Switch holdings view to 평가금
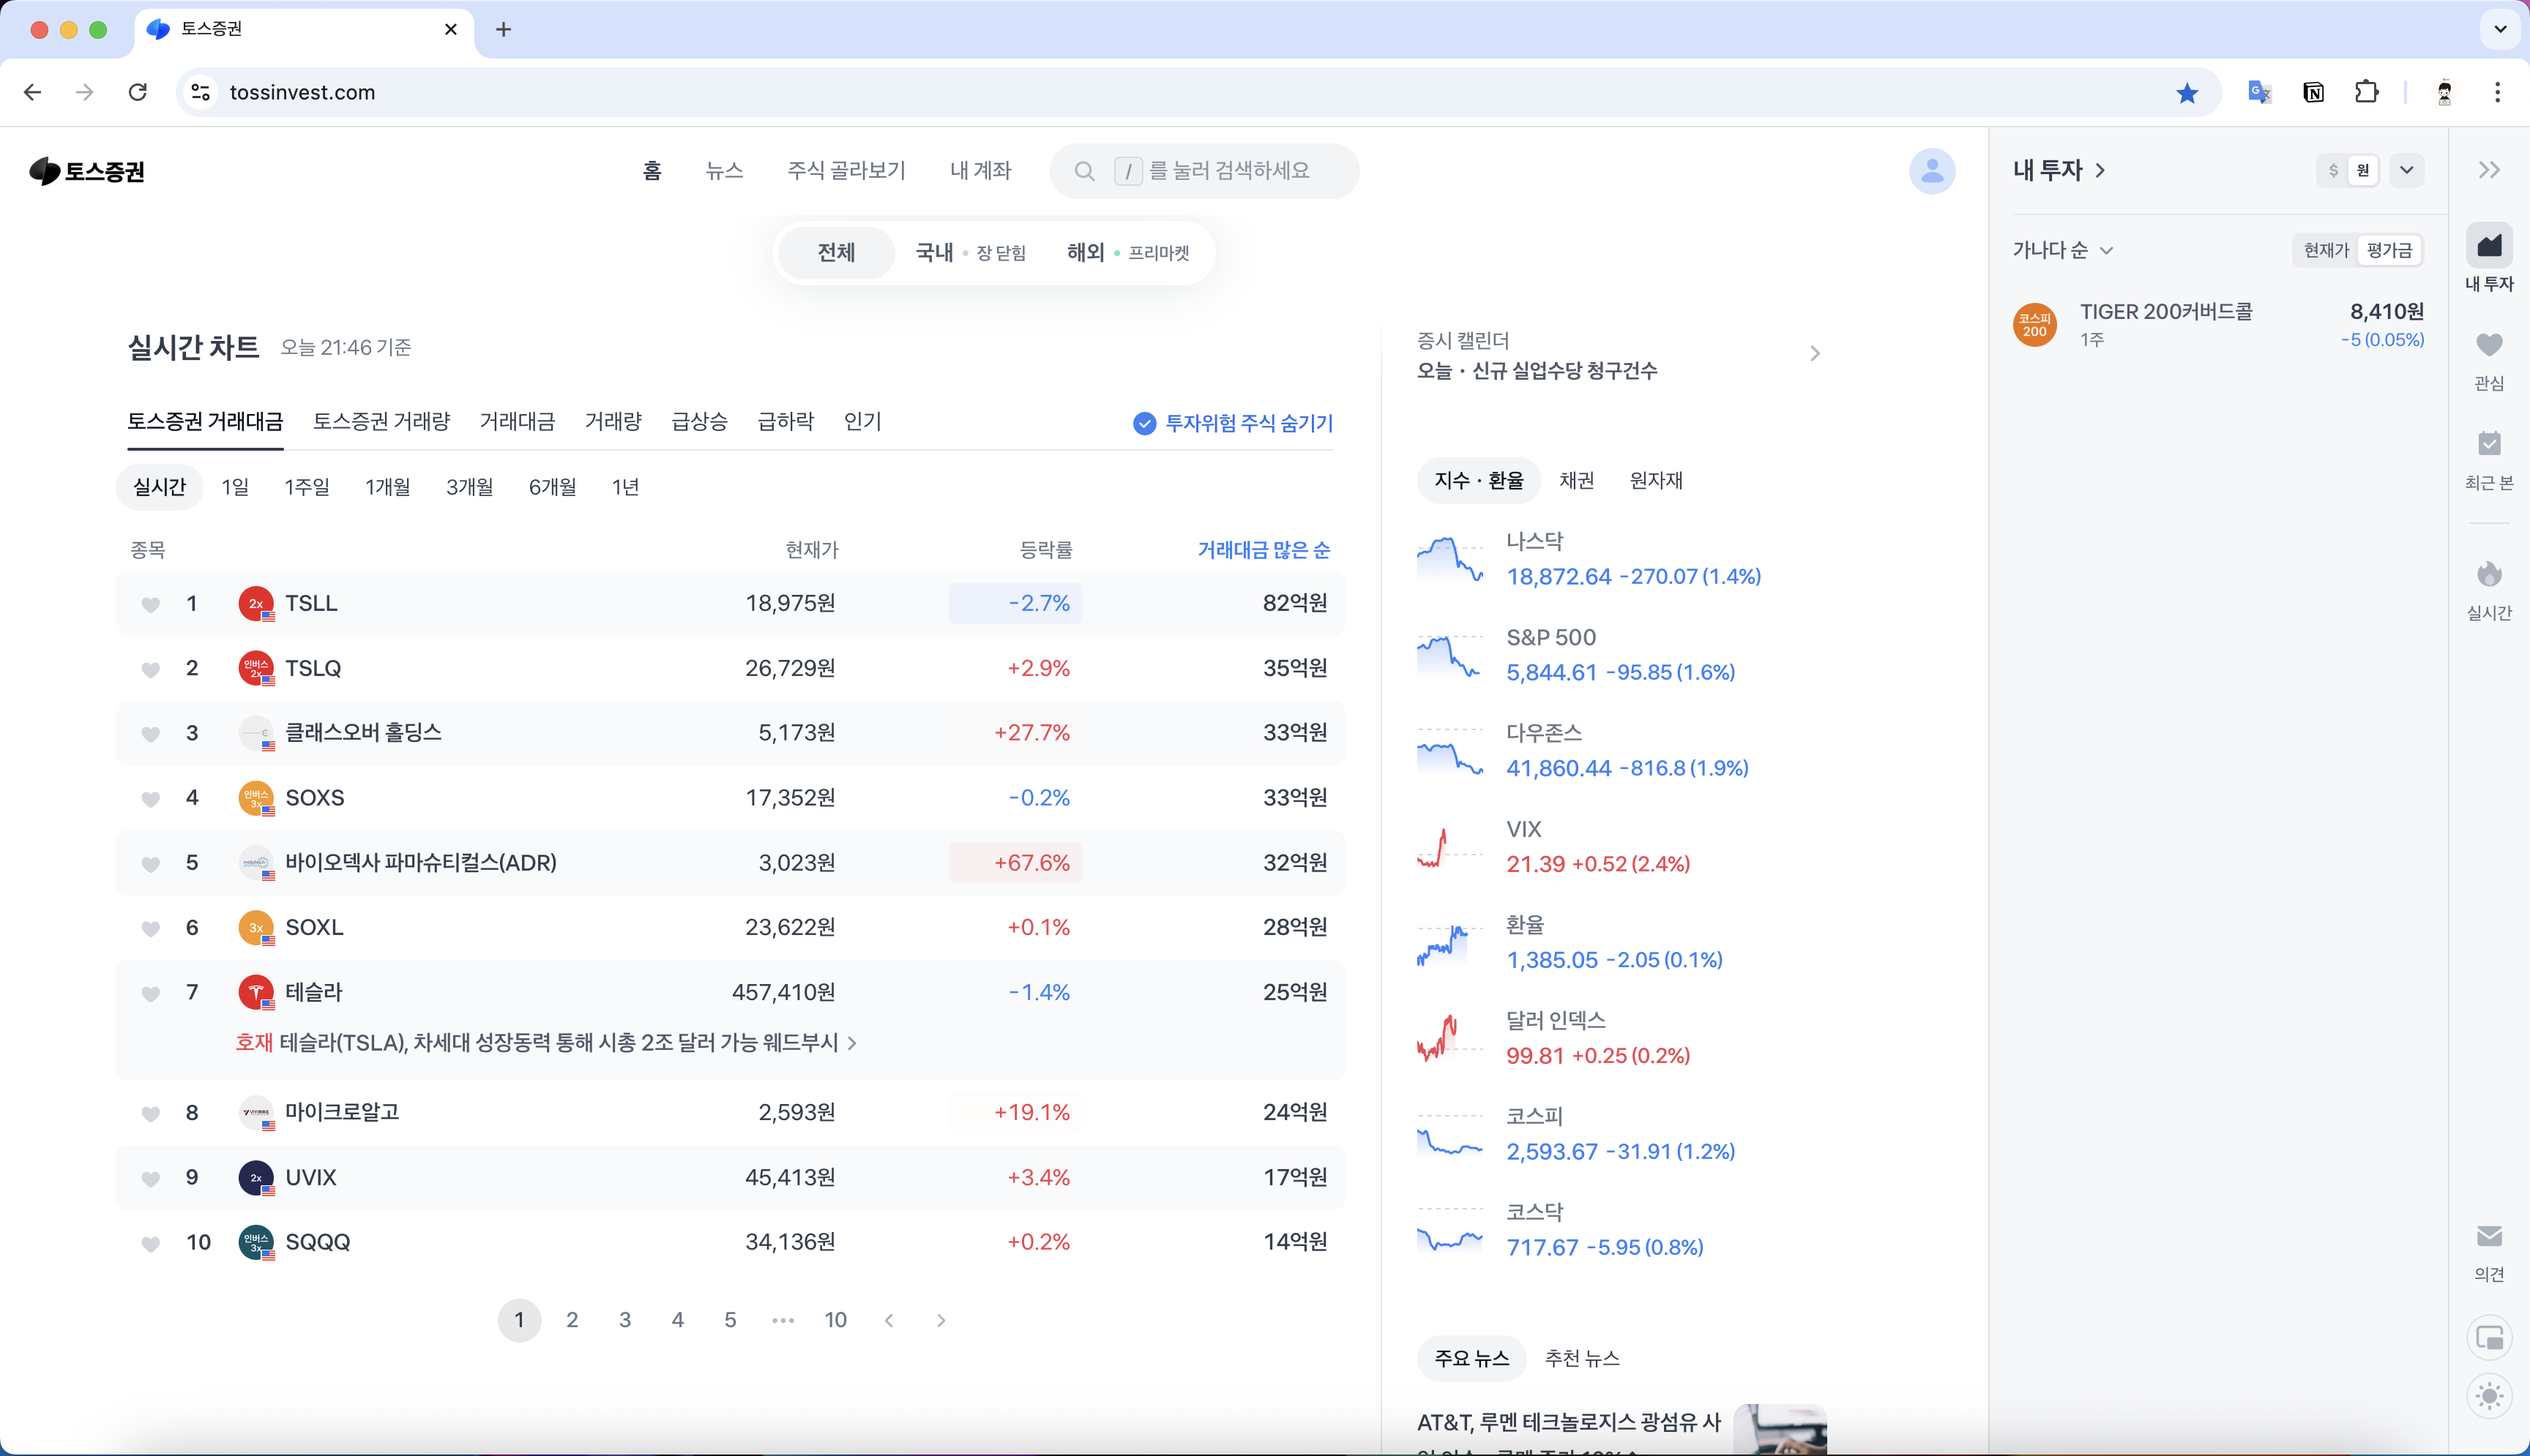 coord(2390,250)
